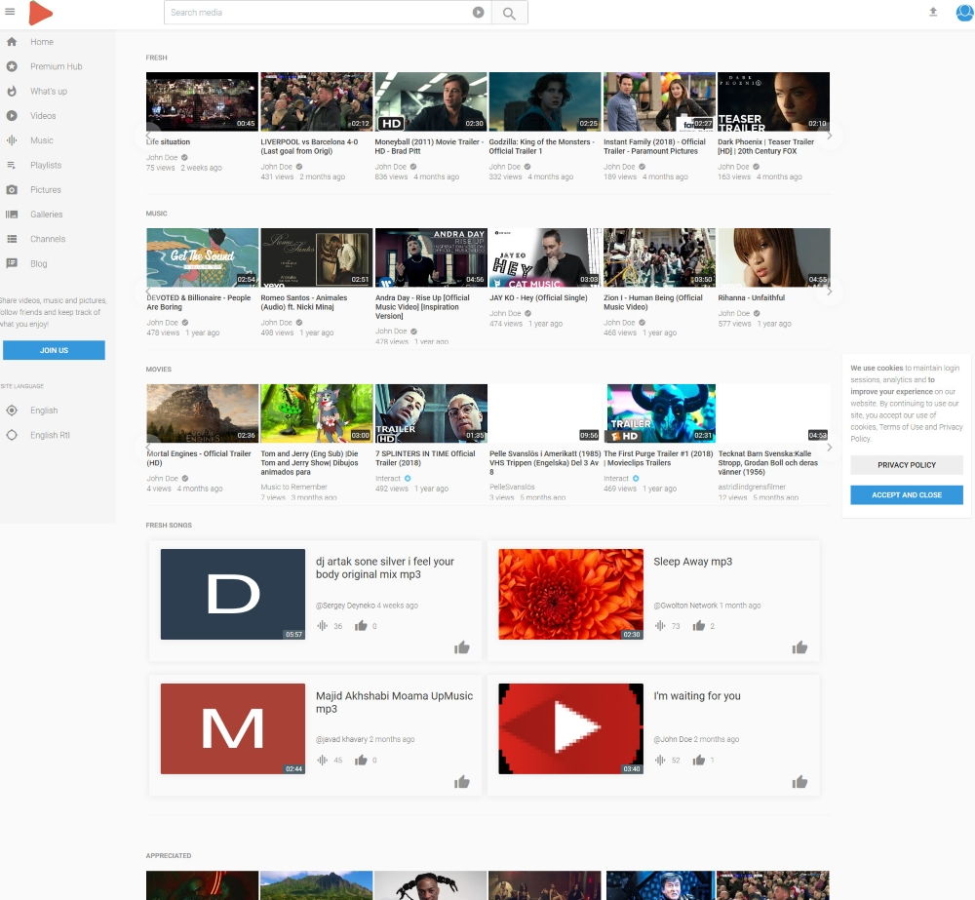Screen dimensions: 975x900
Task: Open Playlists in sidebar
Action: [46, 165]
